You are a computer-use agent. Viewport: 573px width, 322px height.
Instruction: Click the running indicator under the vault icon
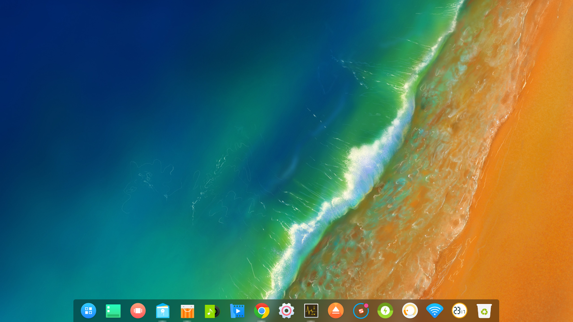click(x=162, y=320)
